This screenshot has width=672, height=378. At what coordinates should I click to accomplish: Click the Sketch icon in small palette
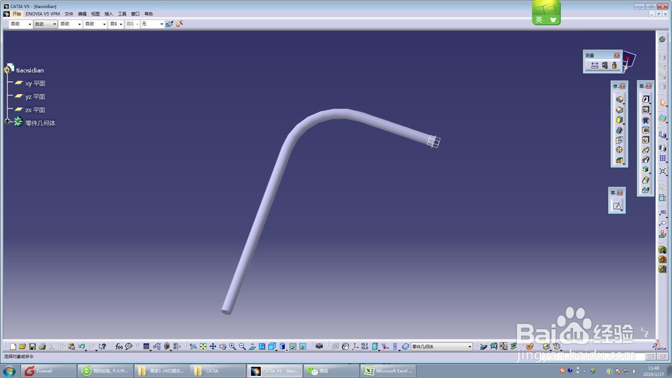[617, 206]
